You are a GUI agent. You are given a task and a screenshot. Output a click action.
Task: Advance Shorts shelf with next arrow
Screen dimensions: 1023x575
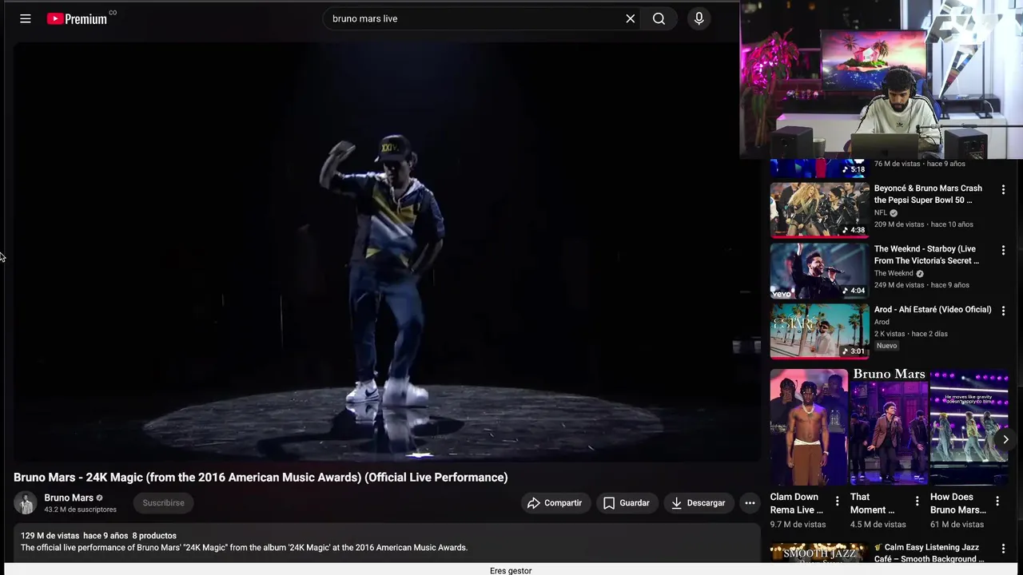click(x=1005, y=439)
